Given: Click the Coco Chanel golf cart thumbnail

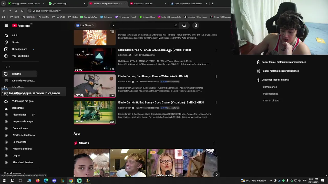Looking at the screenshot, I should tap(95, 112).
